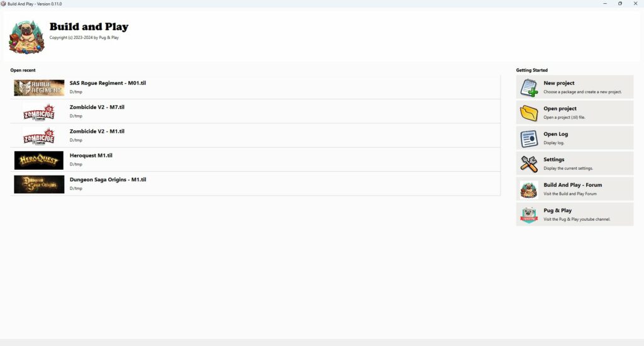644x346 pixels.
Task: Open recent file Zombicide V2 - M1.til
Action: point(255,136)
